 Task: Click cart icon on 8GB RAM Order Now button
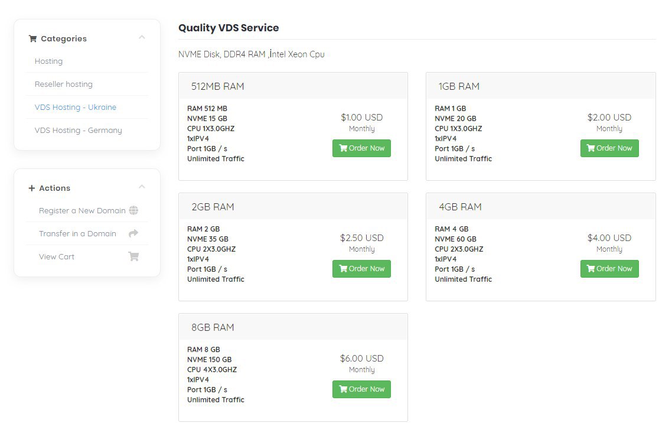(x=343, y=389)
